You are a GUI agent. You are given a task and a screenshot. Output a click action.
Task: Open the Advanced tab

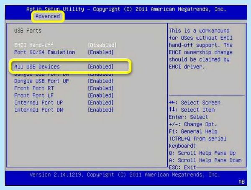tap(48, 16)
